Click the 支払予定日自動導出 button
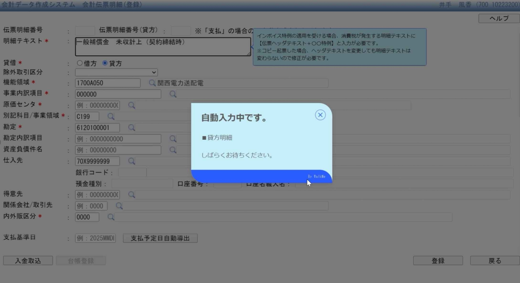Image resolution: width=520 pixels, height=283 pixels. pyautogui.click(x=160, y=238)
